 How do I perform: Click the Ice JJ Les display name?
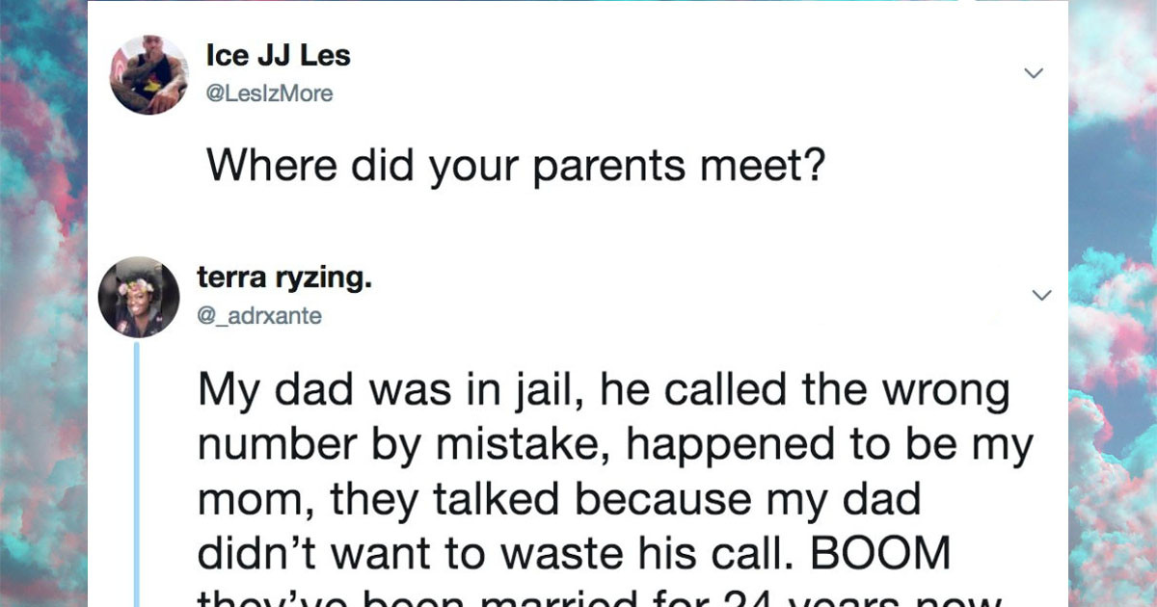point(277,55)
